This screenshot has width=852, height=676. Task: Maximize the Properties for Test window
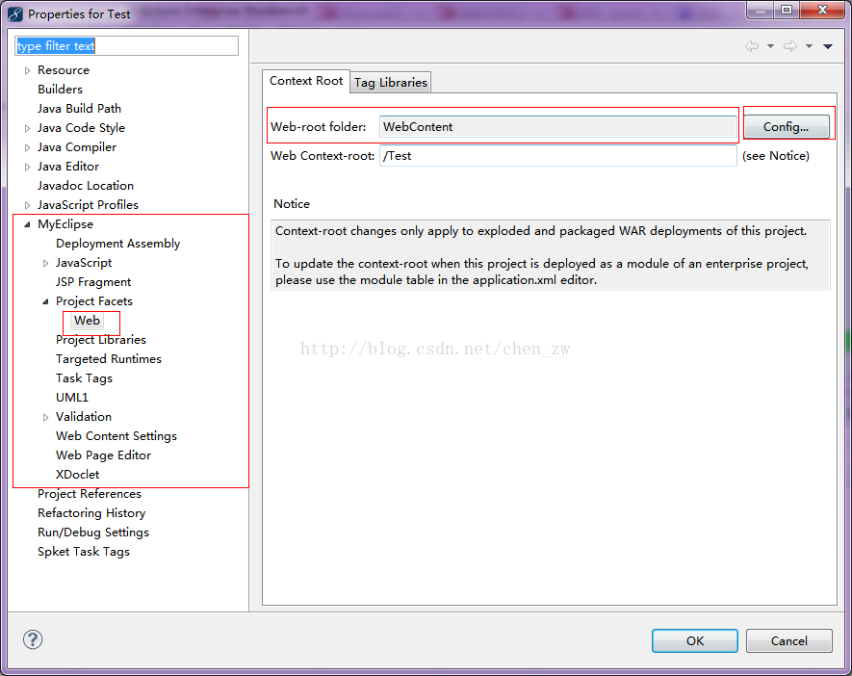787,10
